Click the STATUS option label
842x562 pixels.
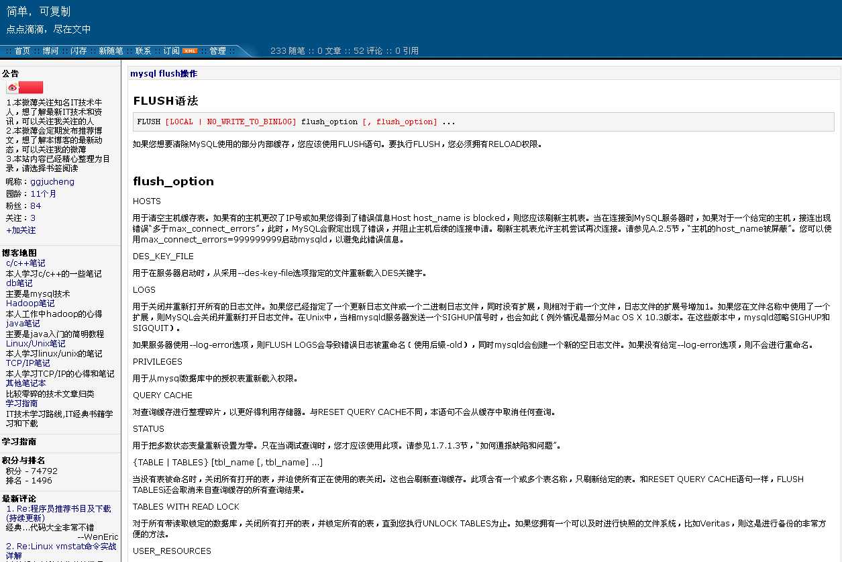pos(148,429)
